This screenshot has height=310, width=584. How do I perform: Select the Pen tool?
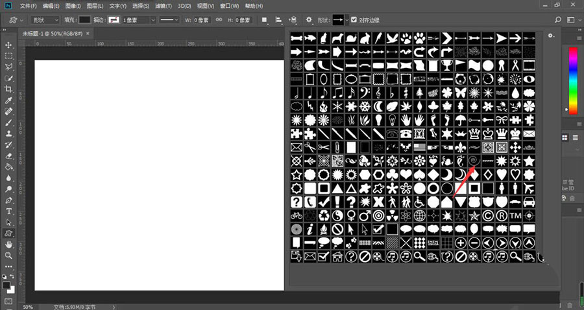8,201
